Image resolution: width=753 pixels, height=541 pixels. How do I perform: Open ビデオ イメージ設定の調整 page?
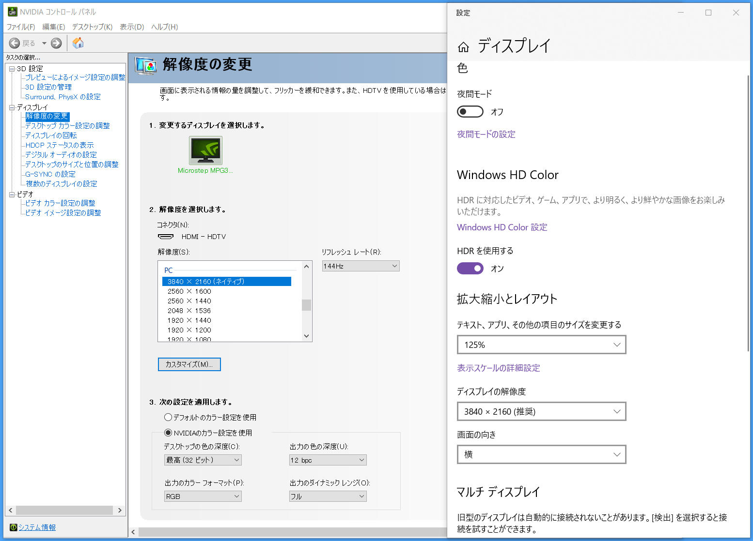click(x=63, y=213)
